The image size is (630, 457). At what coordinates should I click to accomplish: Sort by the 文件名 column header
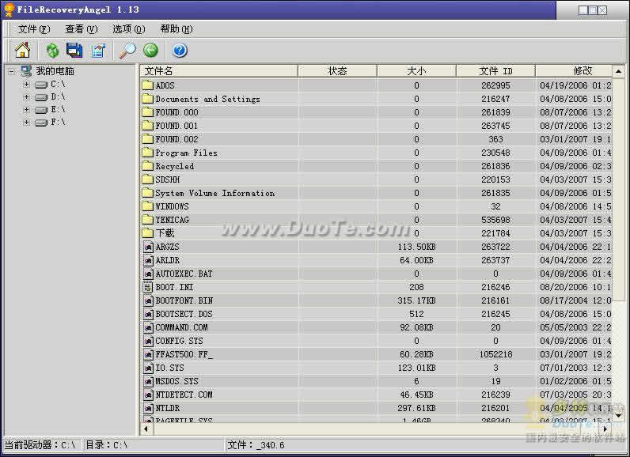click(x=219, y=71)
